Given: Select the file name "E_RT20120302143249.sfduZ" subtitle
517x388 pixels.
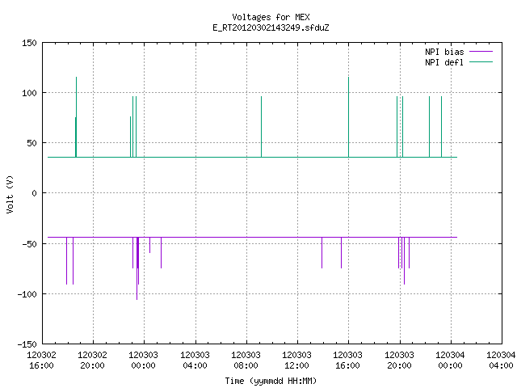Looking at the screenshot, I should click(x=271, y=27).
